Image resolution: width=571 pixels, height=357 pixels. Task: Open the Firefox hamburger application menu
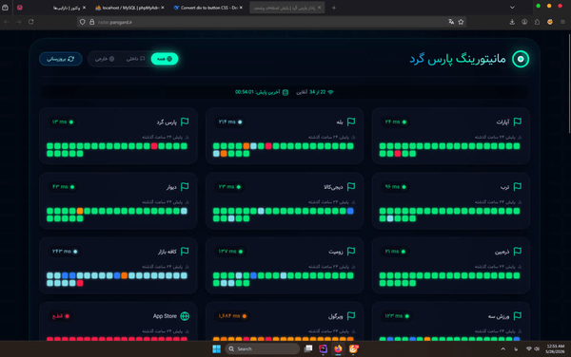point(562,22)
